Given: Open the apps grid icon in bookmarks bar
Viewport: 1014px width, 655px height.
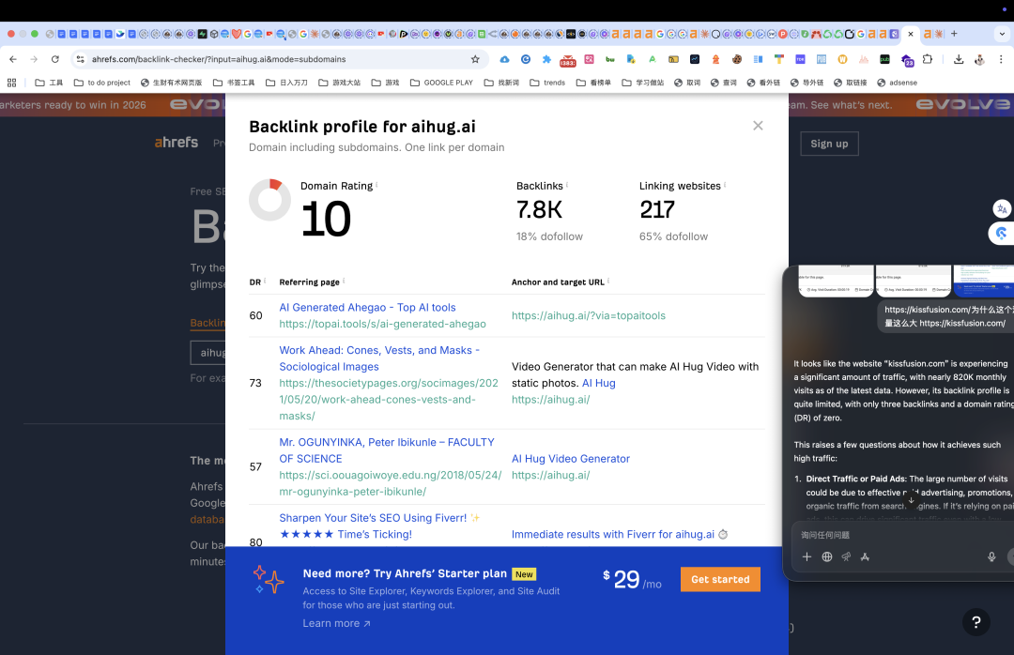Looking at the screenshot, I should point(11,83).
